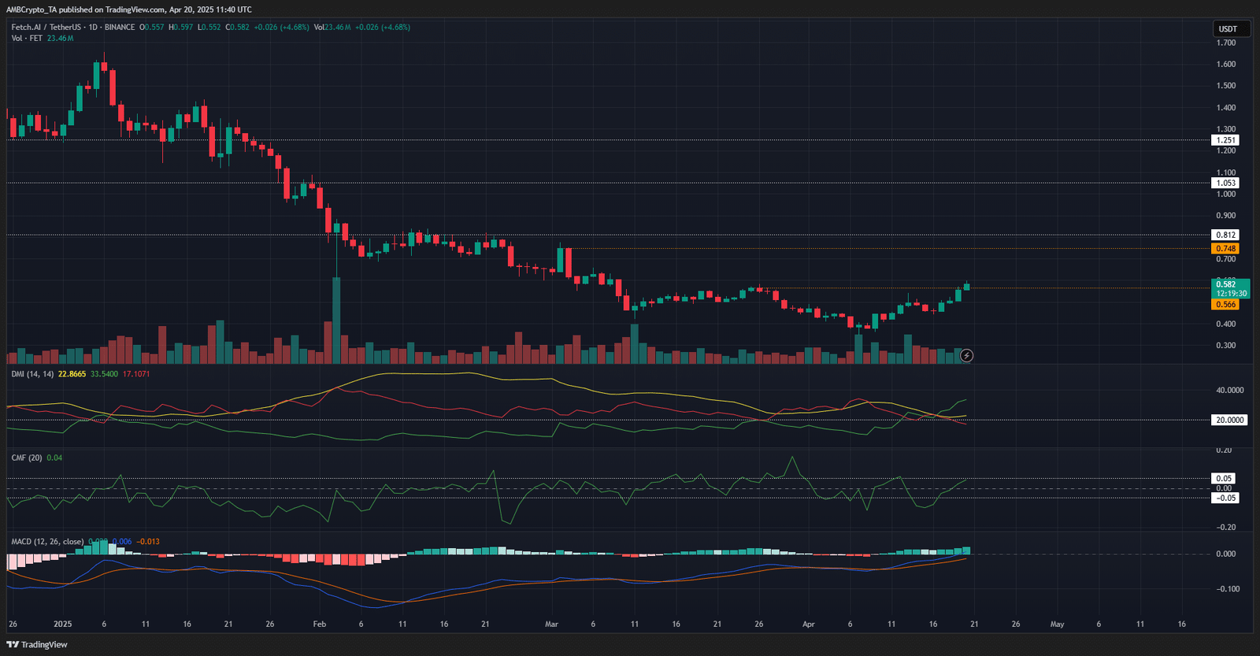Select the 1.251 horizontal line price label

(1225, 140)
